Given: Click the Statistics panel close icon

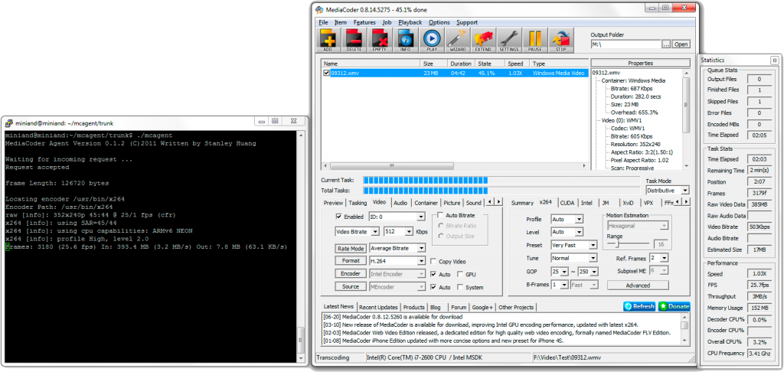Looking at the screenshot, I should 774,60.
